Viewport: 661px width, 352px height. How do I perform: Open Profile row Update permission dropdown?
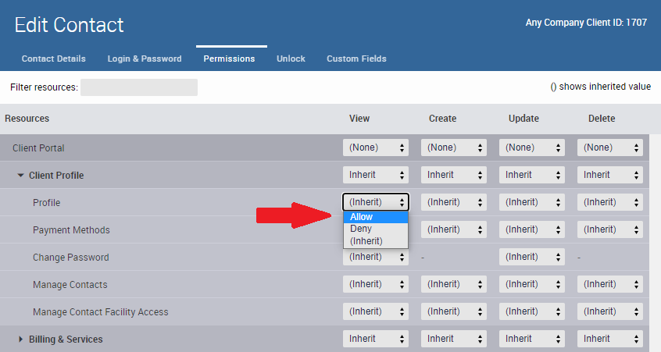532,202
